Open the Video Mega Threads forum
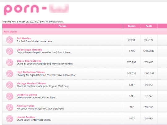 (x=29, y=50)
